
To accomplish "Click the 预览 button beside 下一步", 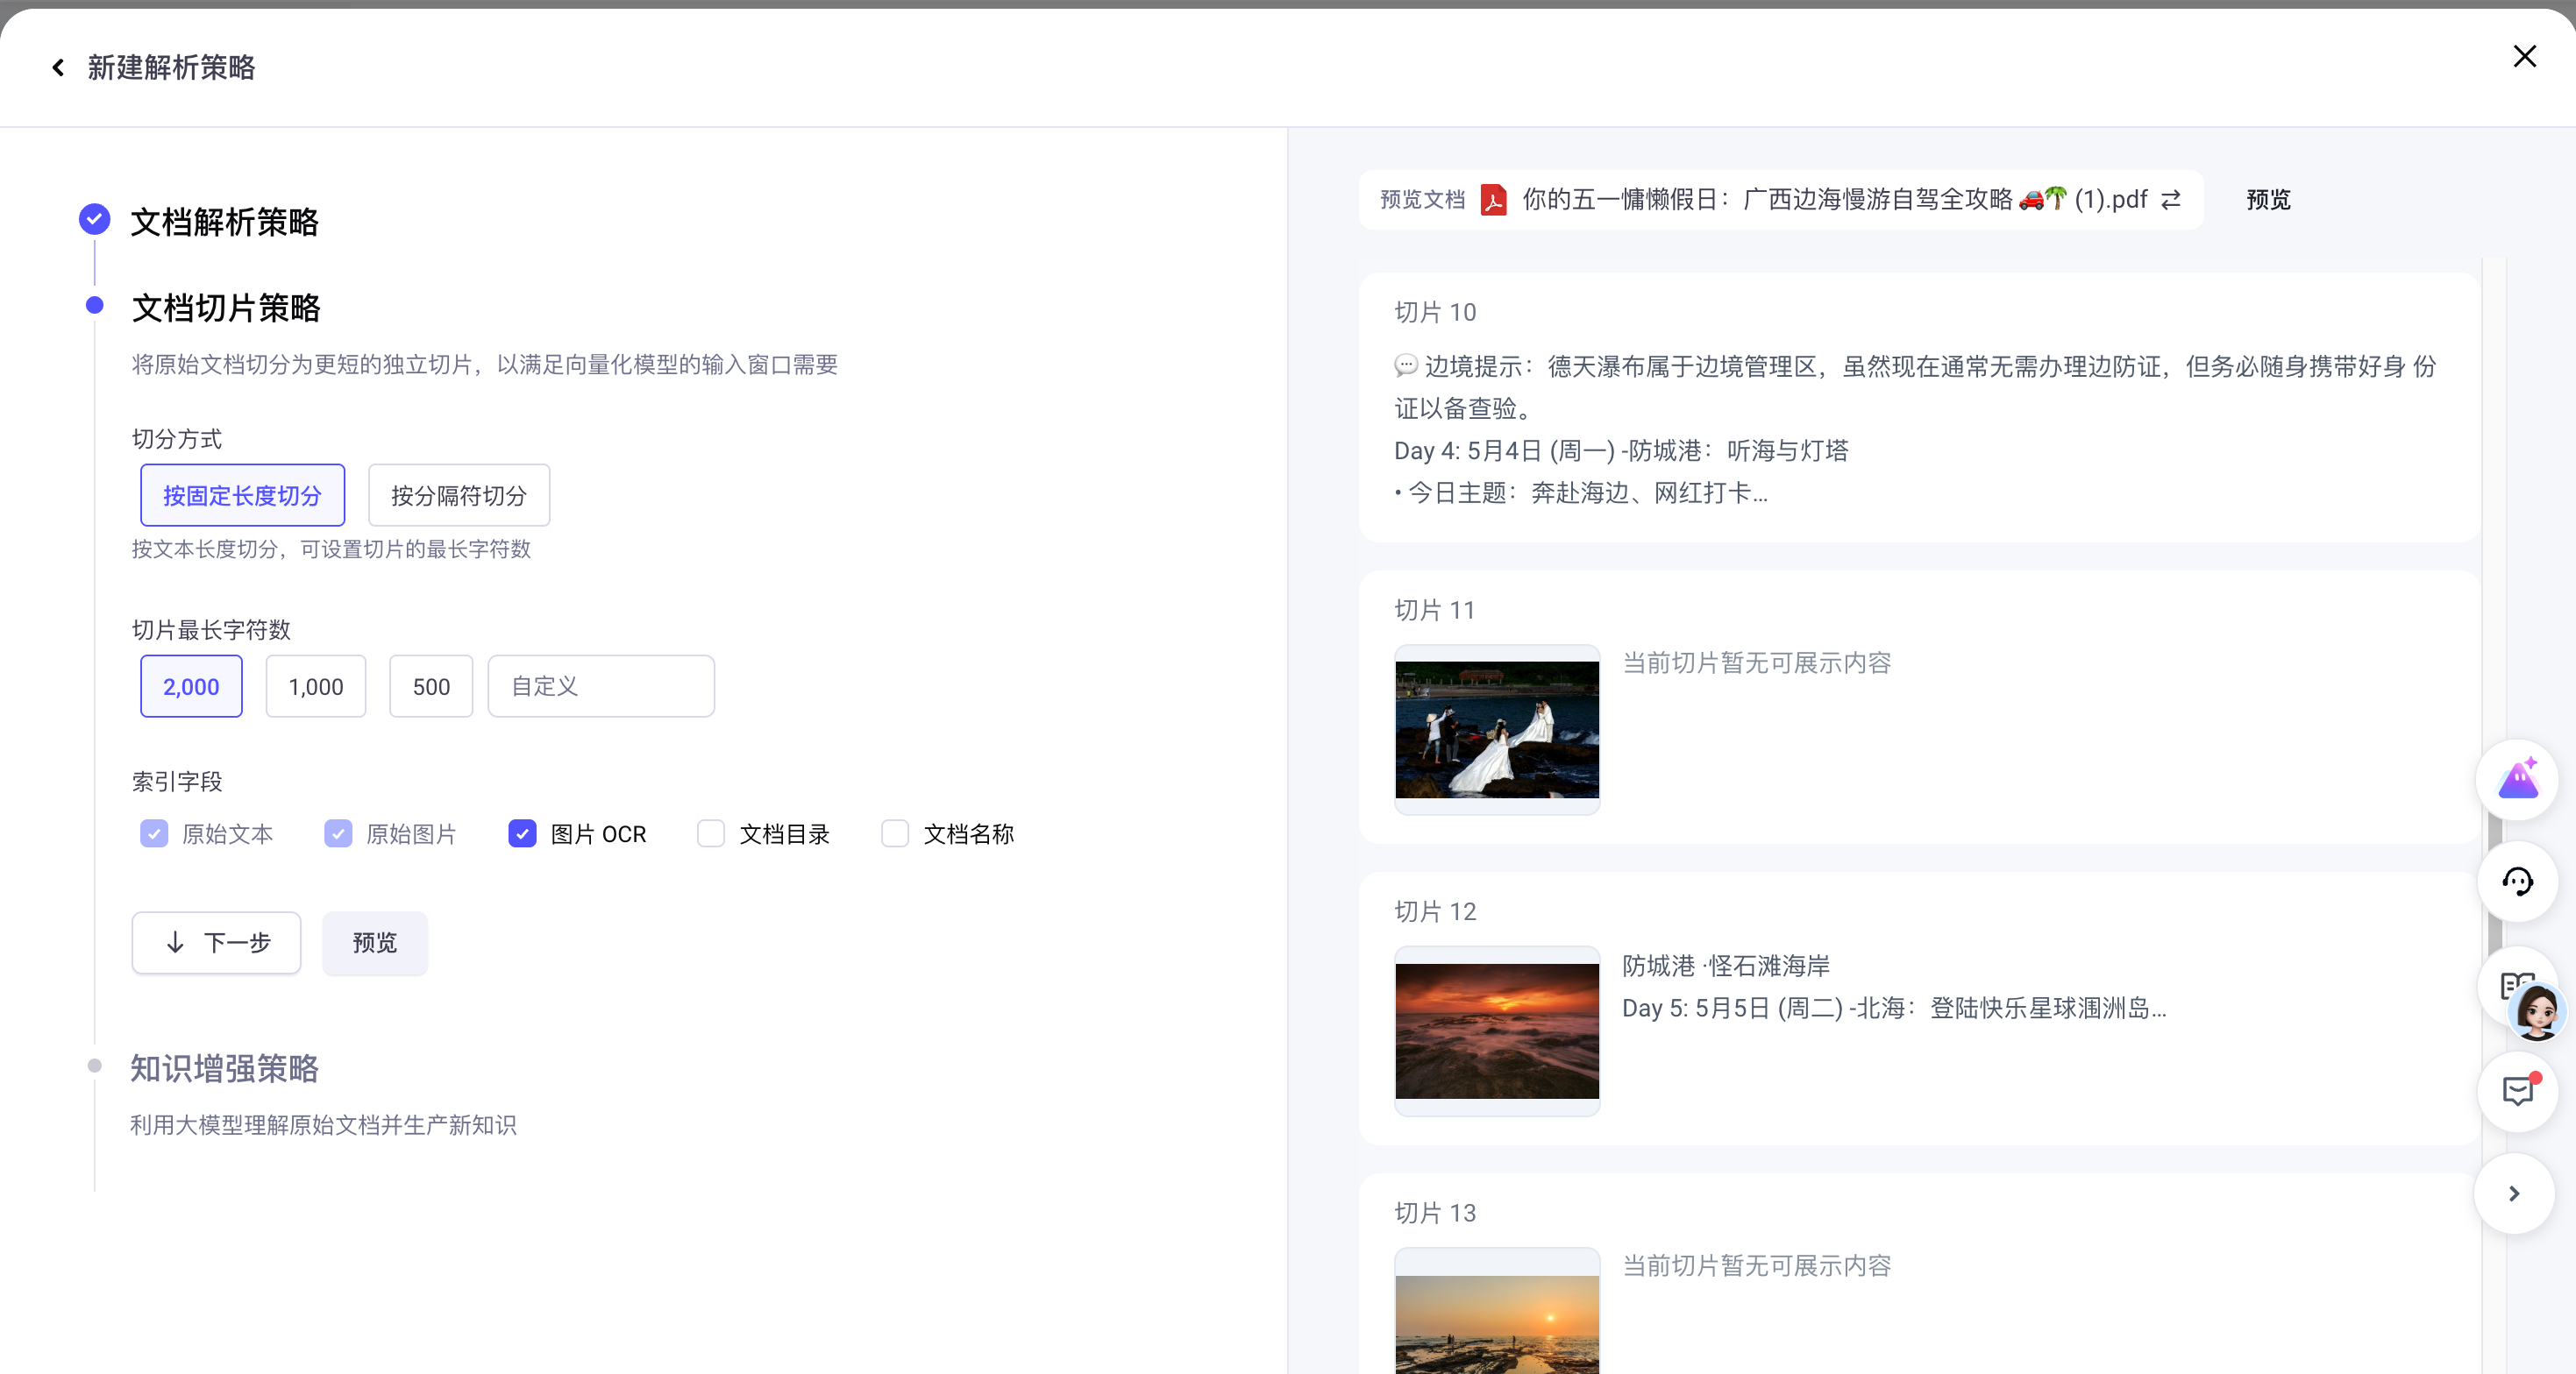I will (x=375, y=942).
